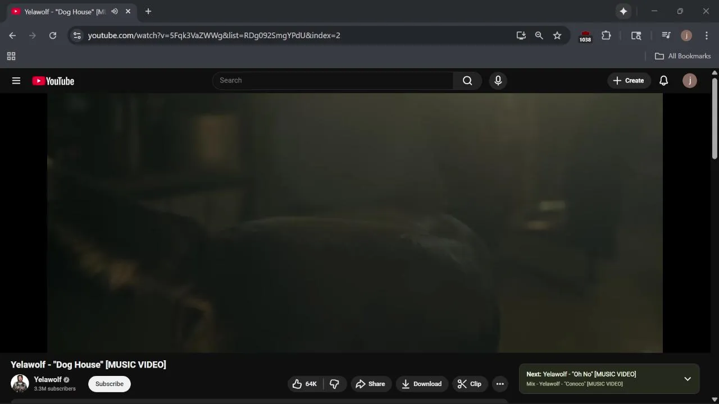The image size is (719, 404).
Task: Download the video
Action: pyautogui.click(x=422, y=384)
